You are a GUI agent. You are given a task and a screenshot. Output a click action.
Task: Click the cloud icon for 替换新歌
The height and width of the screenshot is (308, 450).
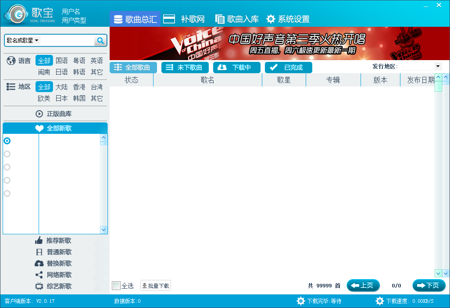point(39,263)
